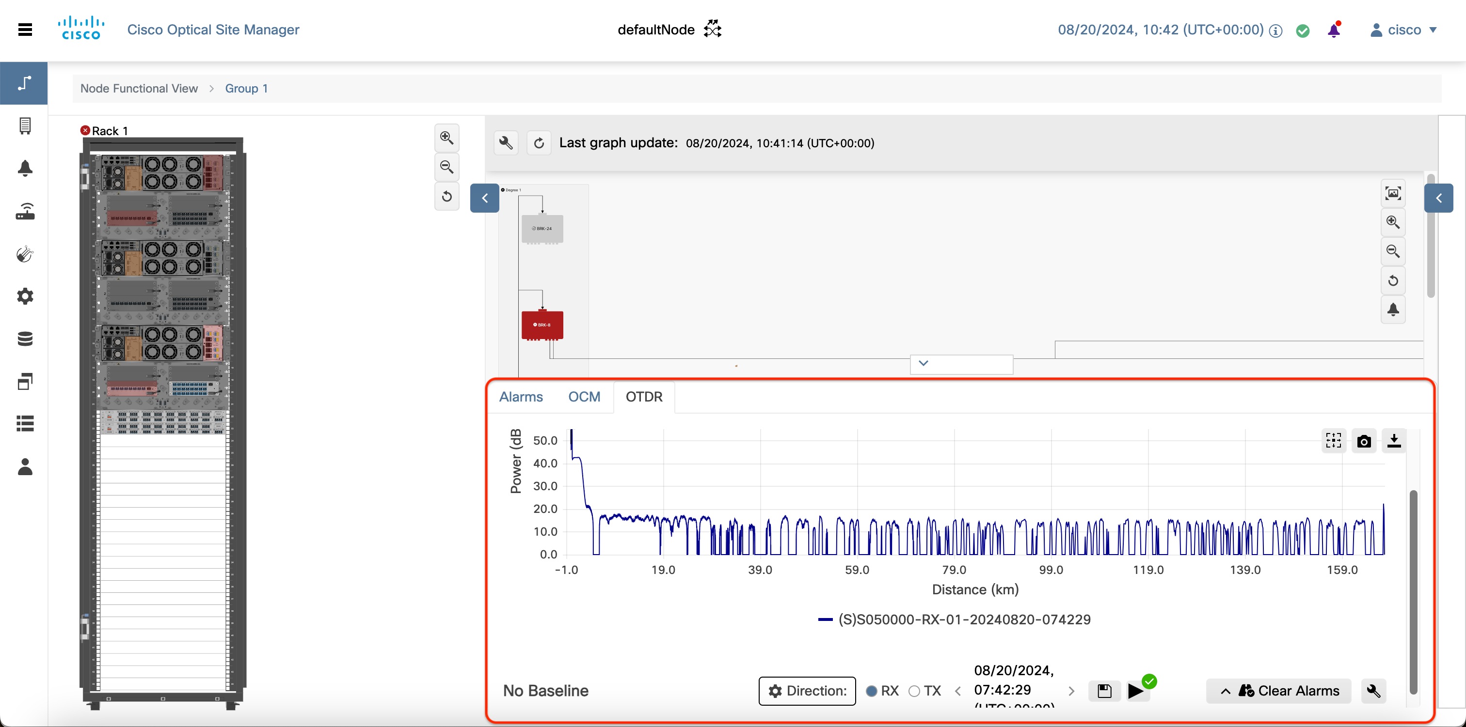
Task: Select the TX direction radio button
Action: pos(914,691)
